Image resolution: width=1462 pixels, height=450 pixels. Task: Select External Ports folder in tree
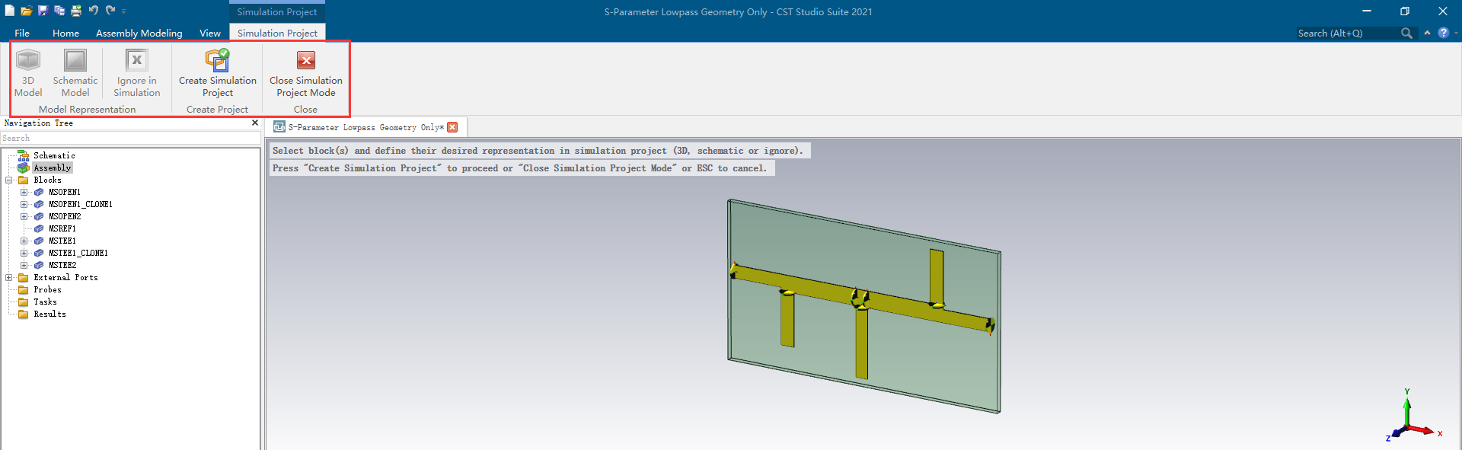tap(65, 277)
